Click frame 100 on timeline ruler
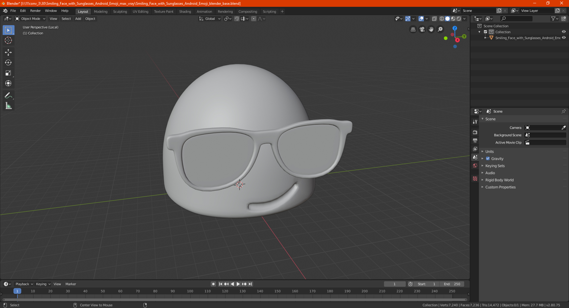The image size is (569, 308). coord(190,291)
